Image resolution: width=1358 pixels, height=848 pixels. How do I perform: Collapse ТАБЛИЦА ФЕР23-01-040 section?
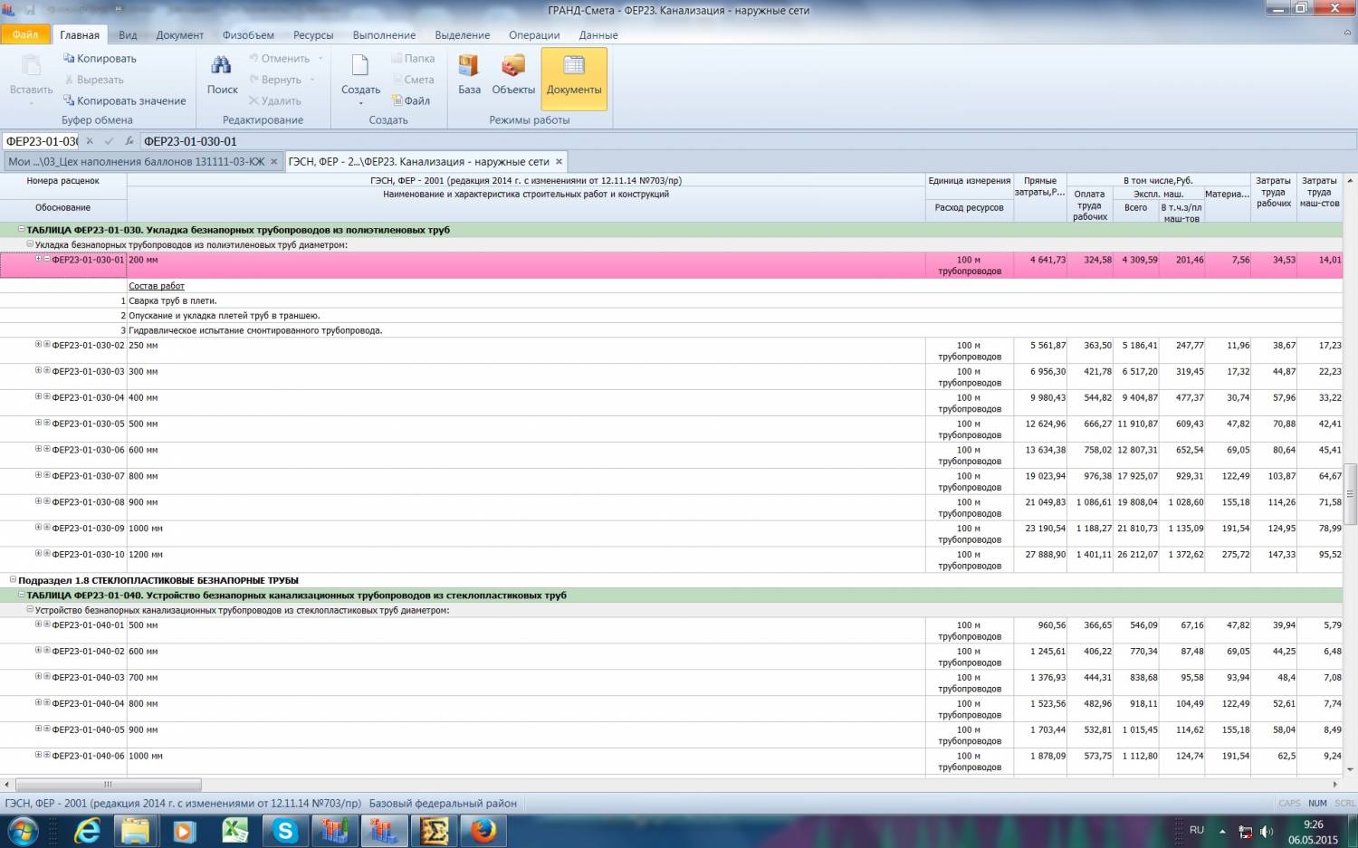(x=22, y=596)
